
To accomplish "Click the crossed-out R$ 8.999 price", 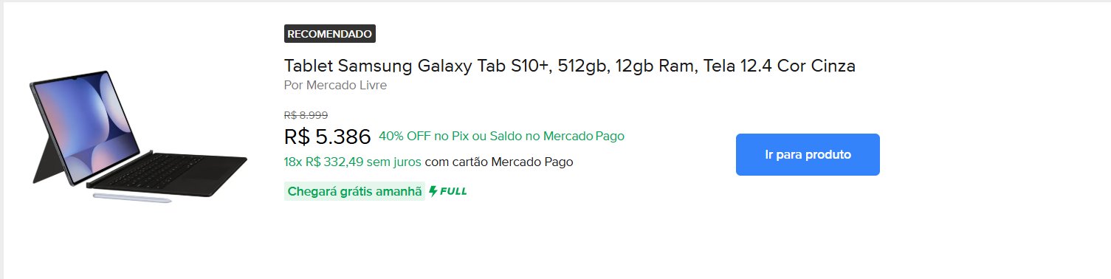I will click(x=306, y=115).
